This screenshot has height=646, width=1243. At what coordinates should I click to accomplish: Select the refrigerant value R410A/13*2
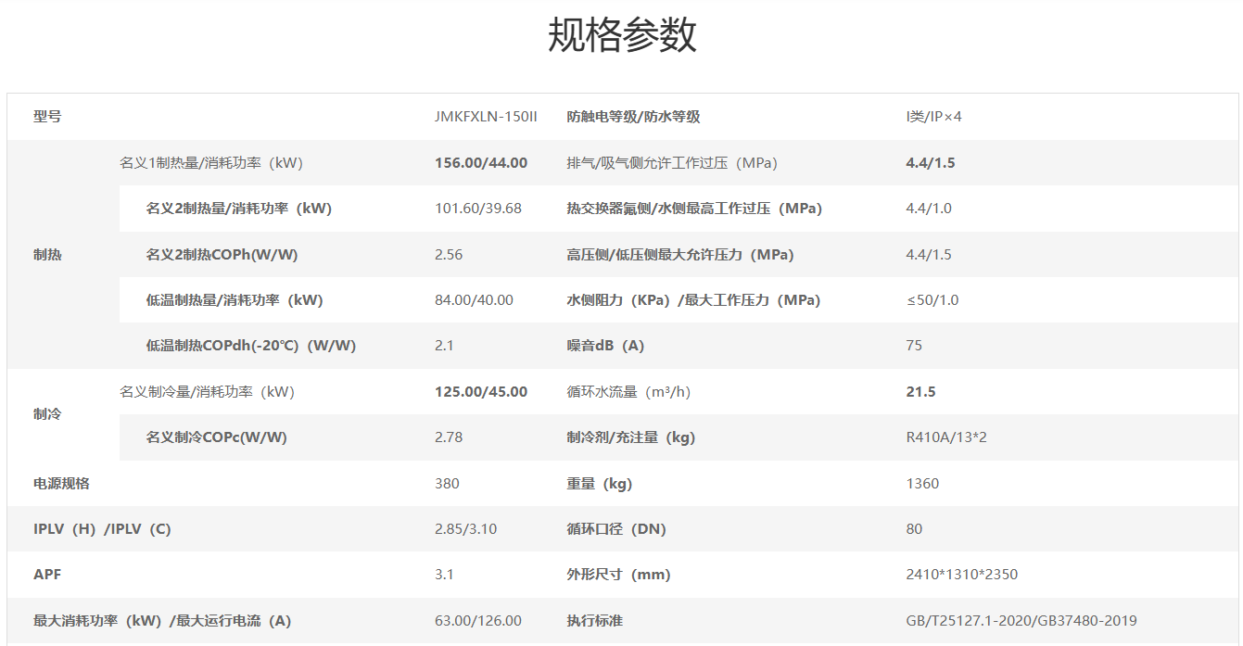tap(945, 437)
